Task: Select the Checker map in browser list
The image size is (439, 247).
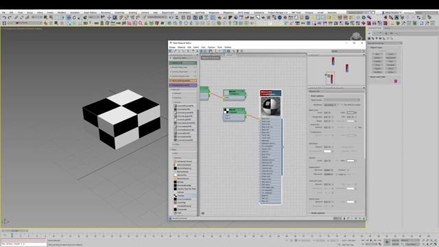Action: (185, 196)
